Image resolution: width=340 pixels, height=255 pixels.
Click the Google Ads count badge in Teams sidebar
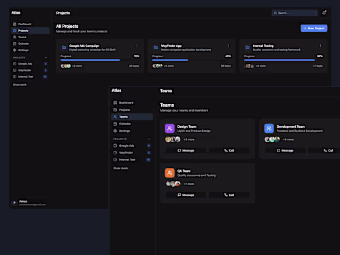149,146
